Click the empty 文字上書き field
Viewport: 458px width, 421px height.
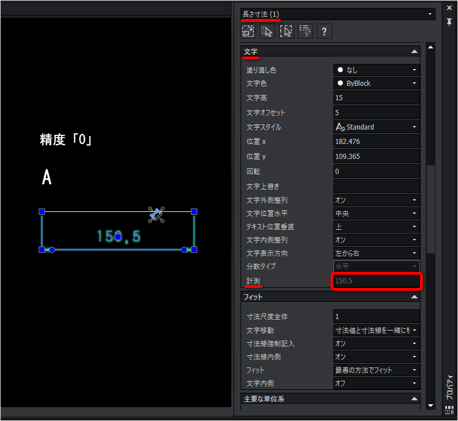377,186
